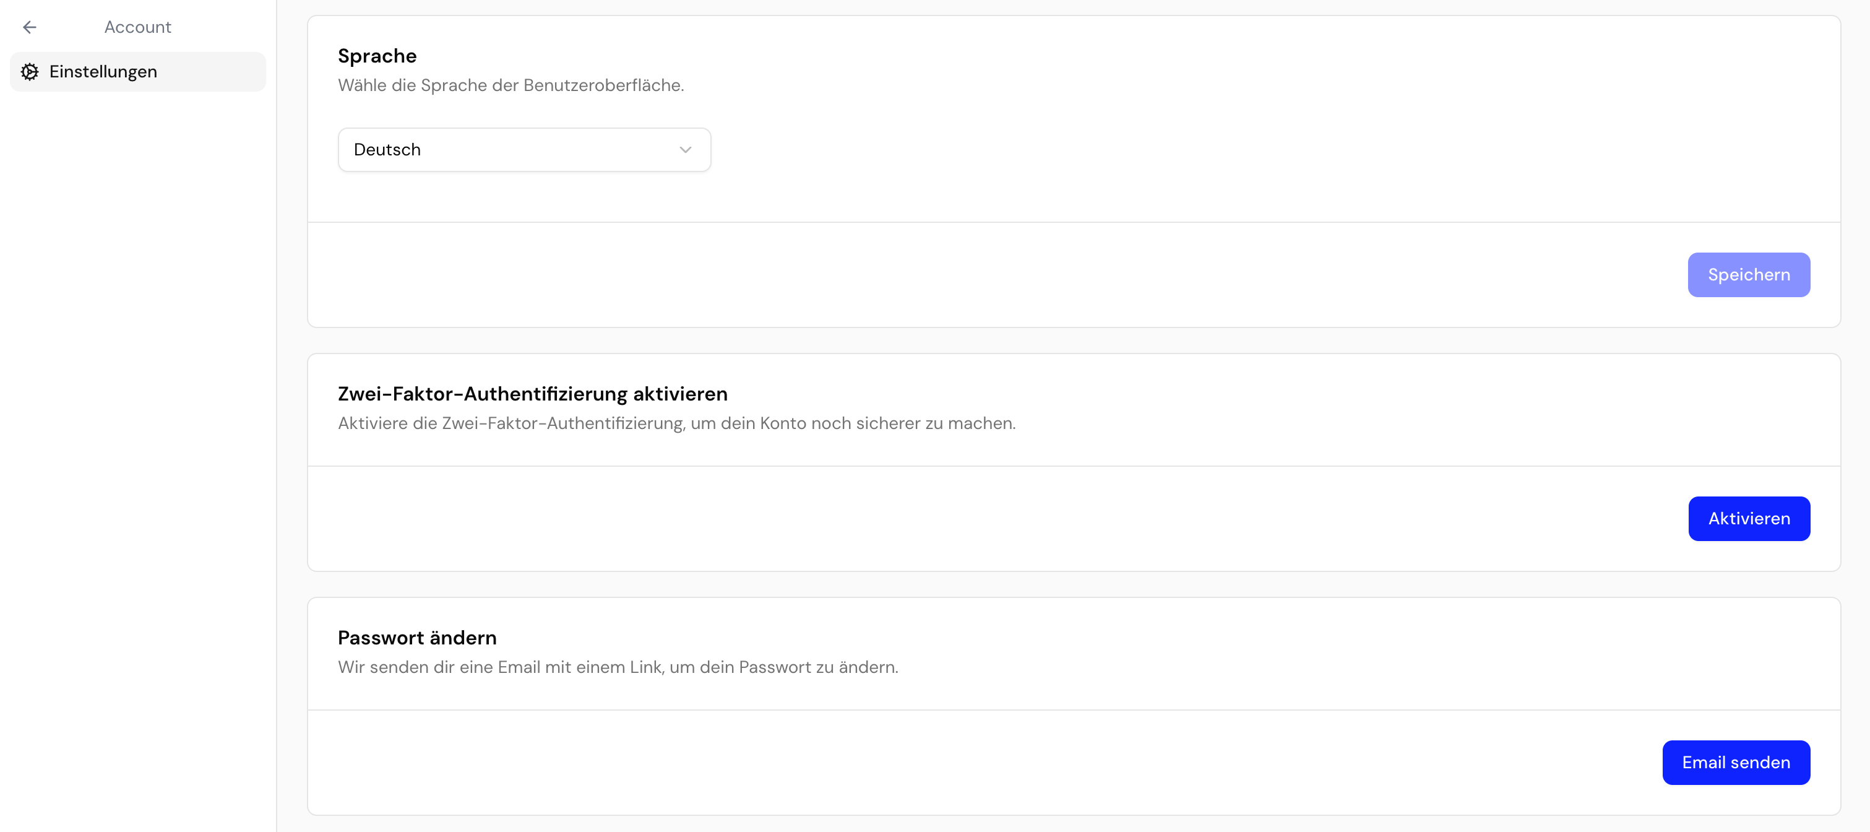Click the gear icon beside Einstellungen
Screen dimensions: 1870x832
[x=30, y=71]
